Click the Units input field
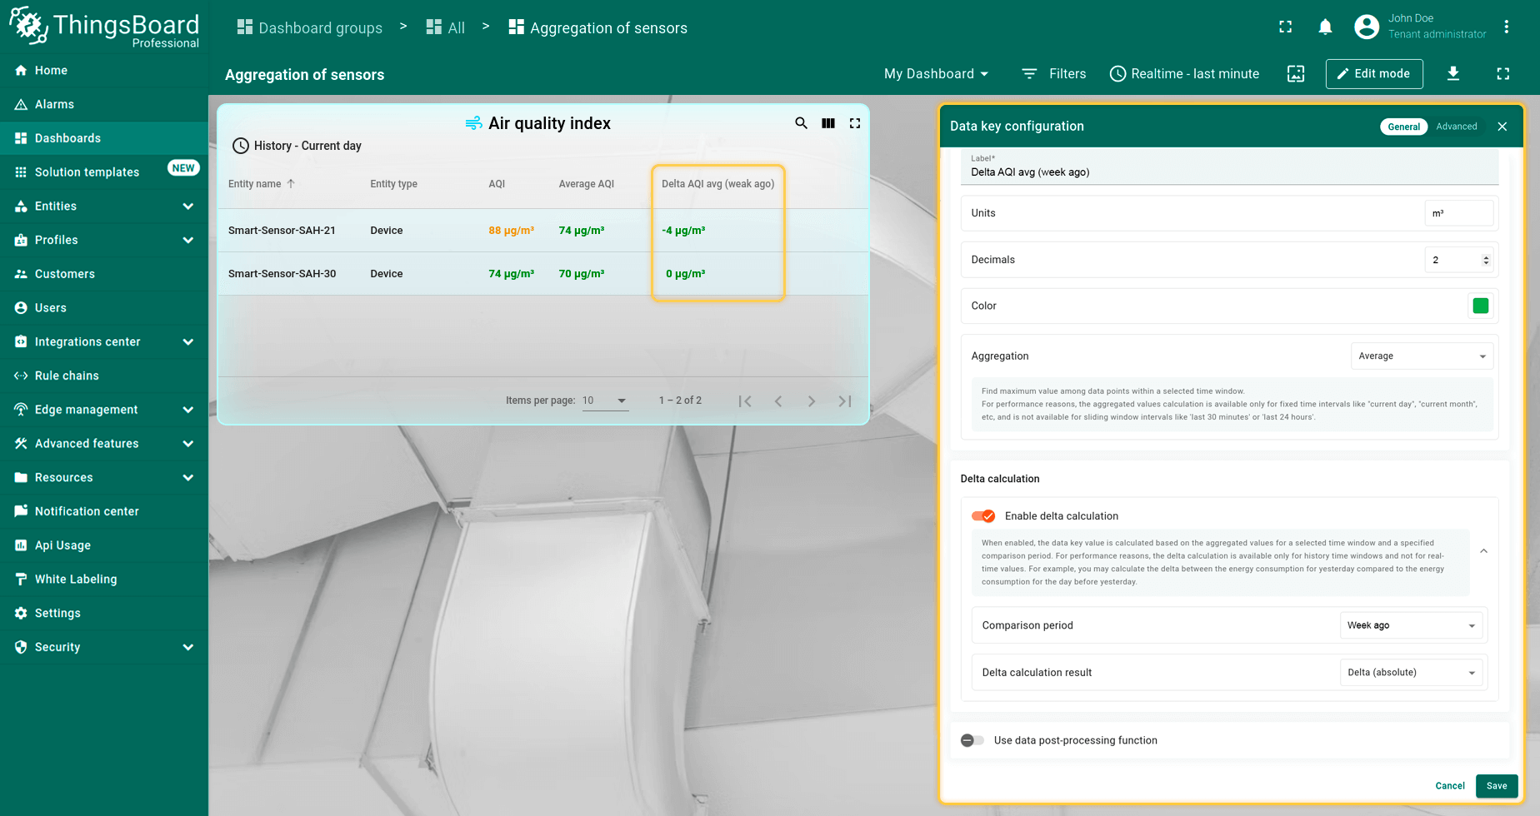Viewport: 1540px width, 816px height. pyautogui.click(x=1458, y=213)
